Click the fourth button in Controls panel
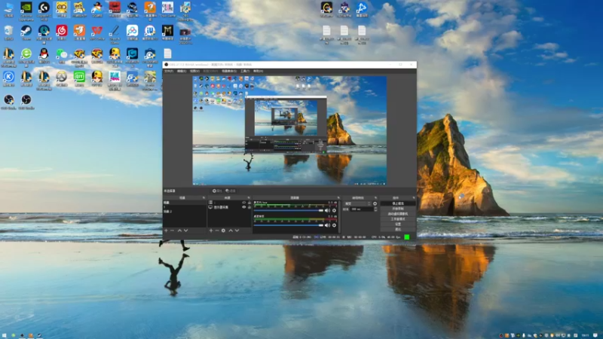Screen dimensions: 603x339 click(398, 219)
